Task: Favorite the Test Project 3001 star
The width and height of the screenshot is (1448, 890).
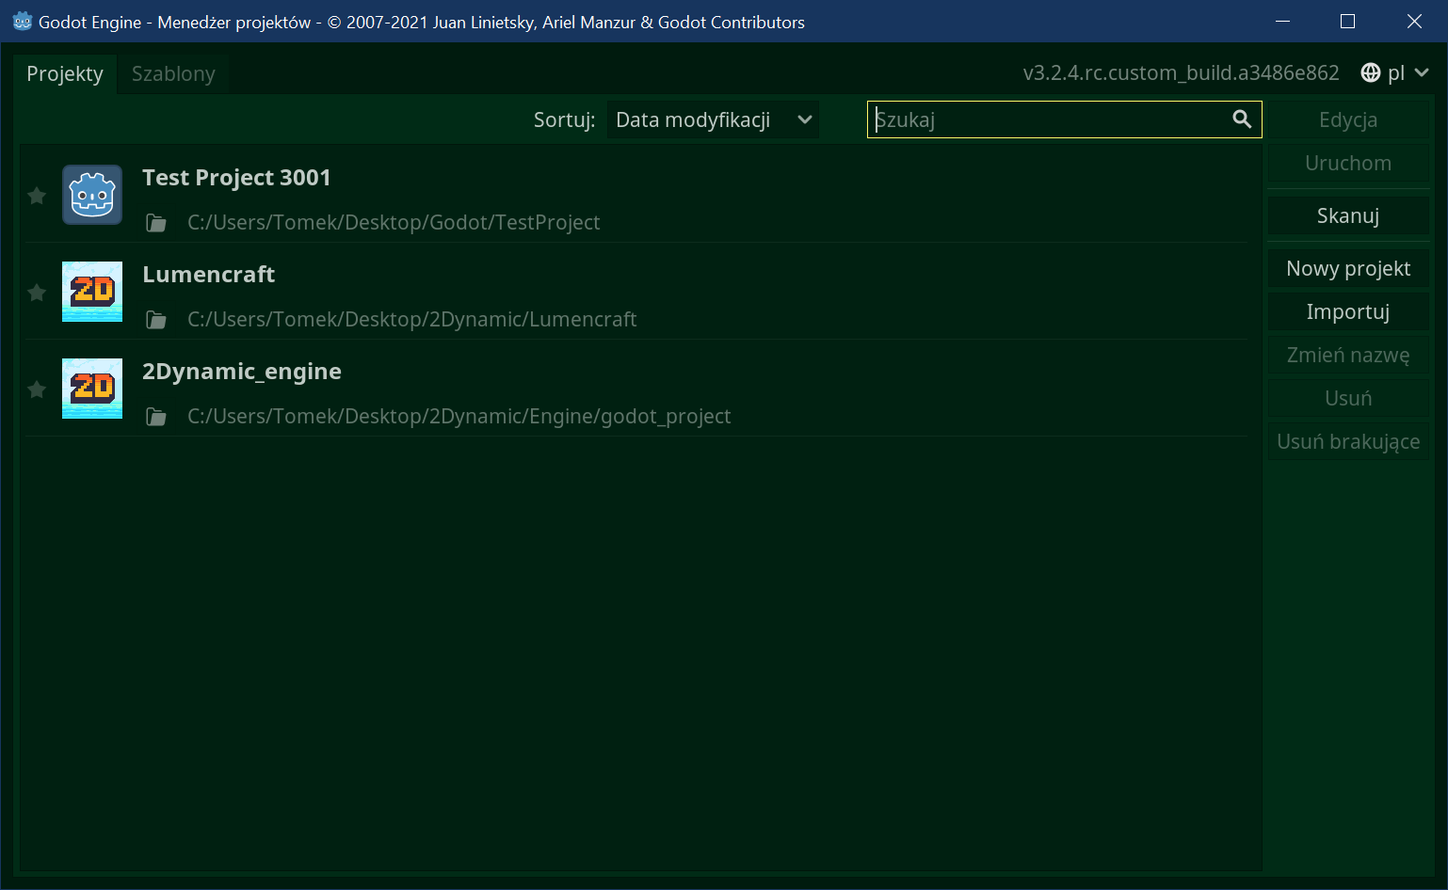Action: pyautogui.click(x=37, y=196)
